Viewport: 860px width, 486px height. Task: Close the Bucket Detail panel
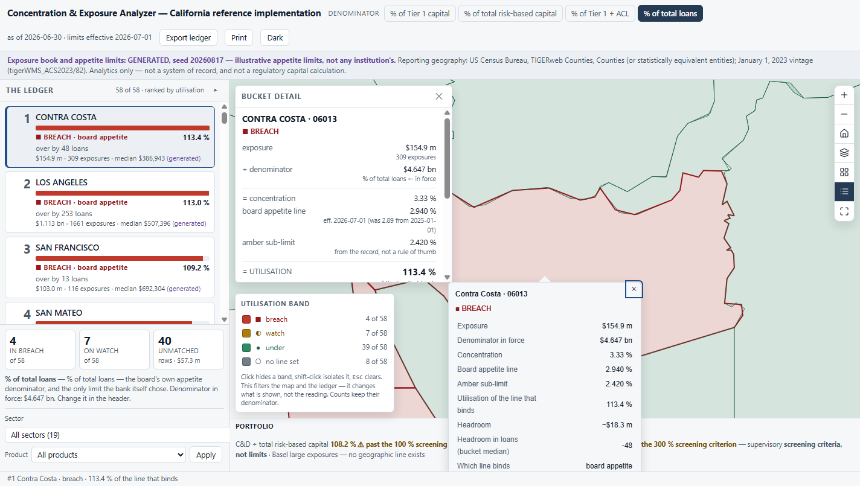point(439,96)
